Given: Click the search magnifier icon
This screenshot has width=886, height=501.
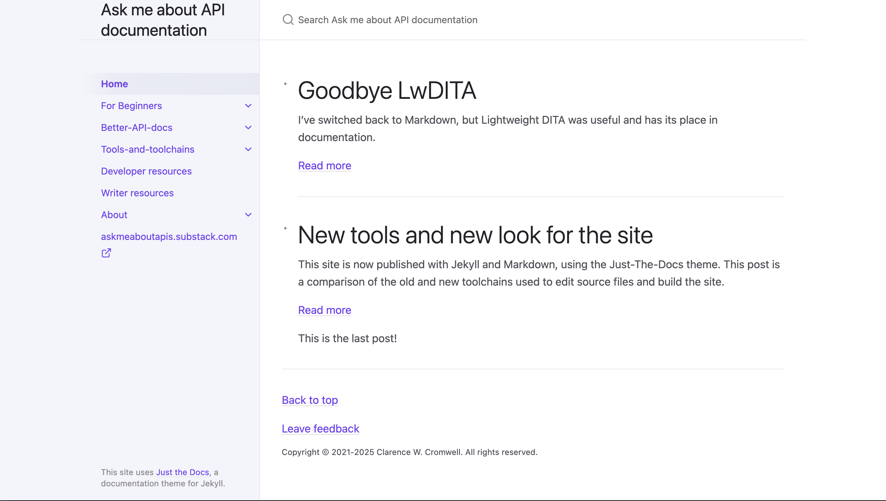Looking at the screenshot, I should 288,20.
